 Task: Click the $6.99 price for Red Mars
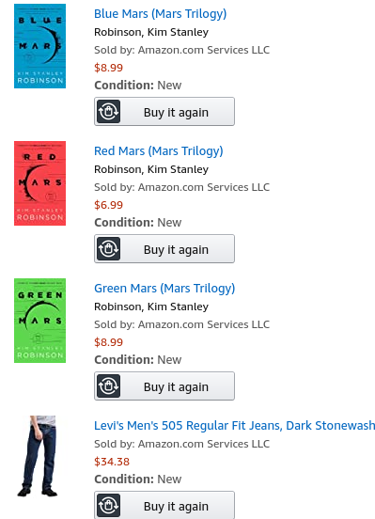tap(109, 205)
